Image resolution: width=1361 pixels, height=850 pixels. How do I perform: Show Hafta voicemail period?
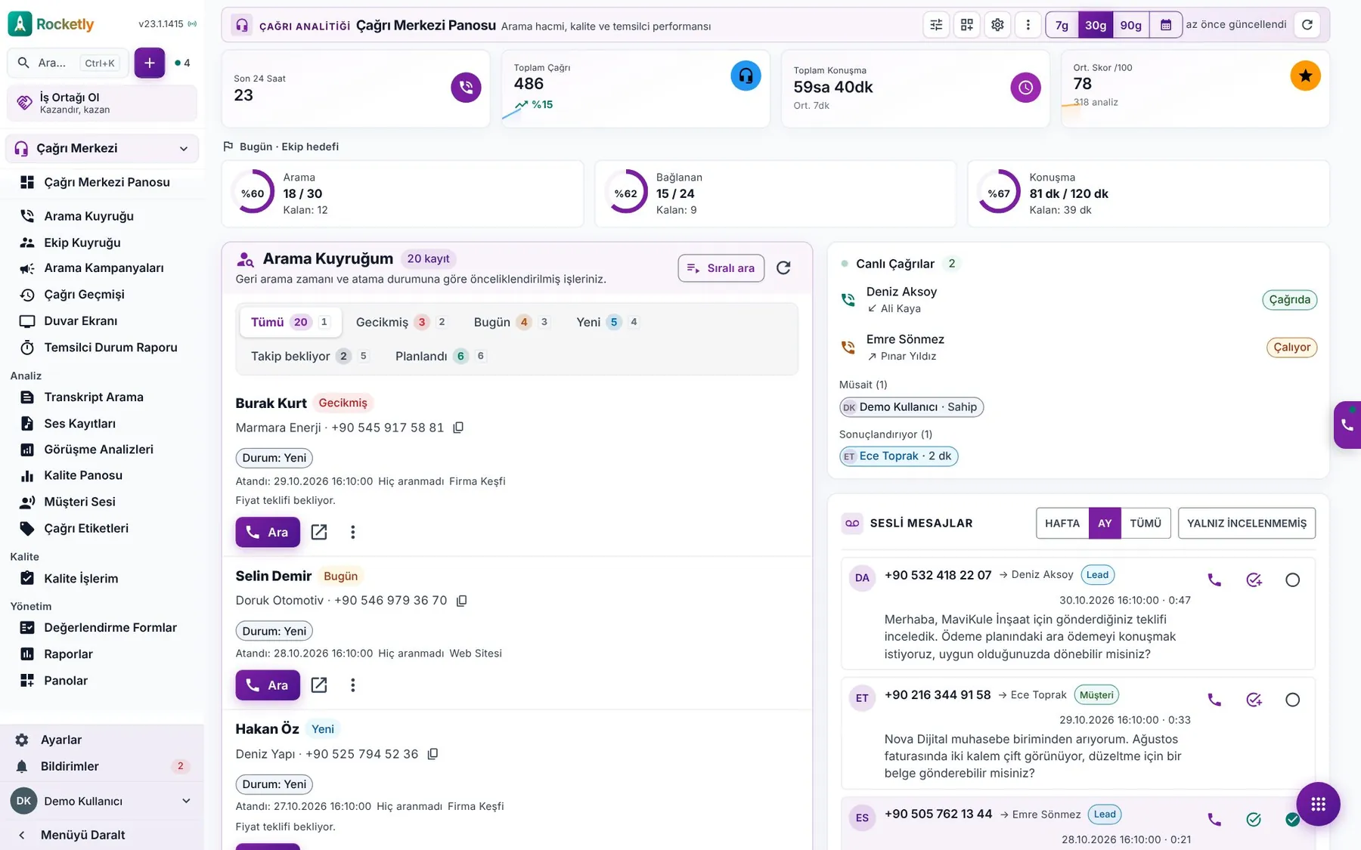[x=1062, y=523]
